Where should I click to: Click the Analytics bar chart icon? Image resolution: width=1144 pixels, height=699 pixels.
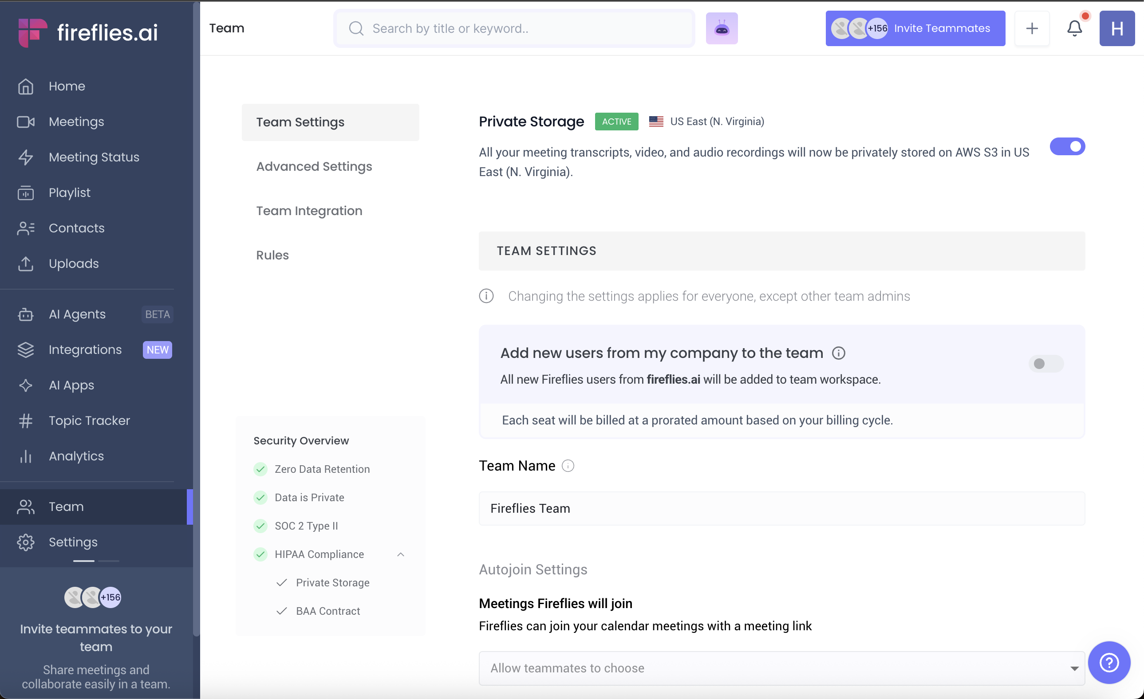coord(26,456)
